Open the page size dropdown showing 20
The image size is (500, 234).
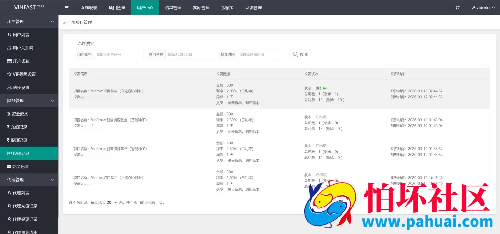[112, 202]
